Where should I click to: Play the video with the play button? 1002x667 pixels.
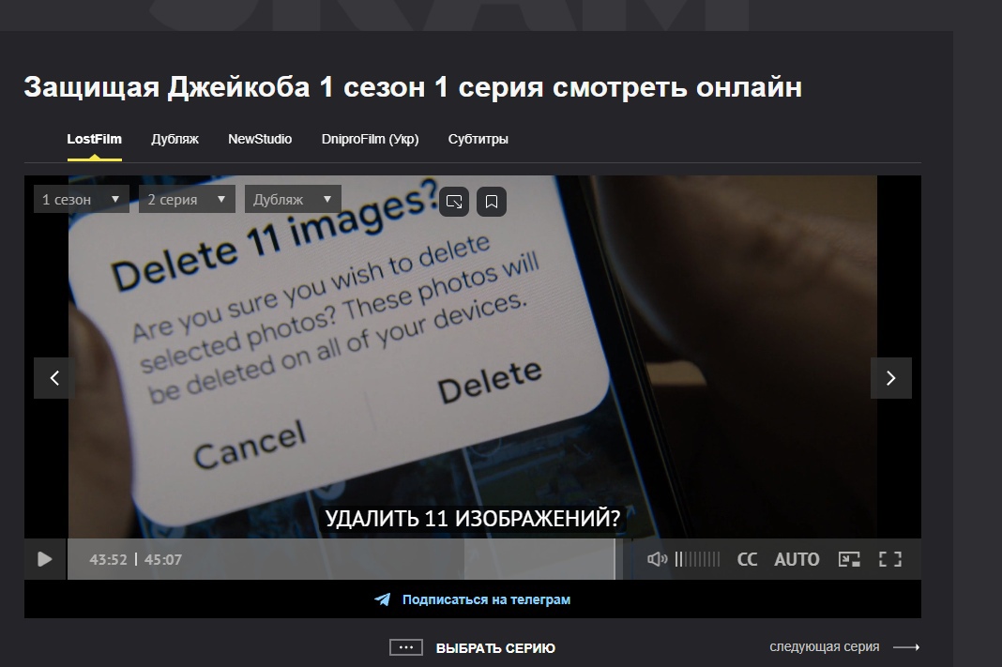45,559
